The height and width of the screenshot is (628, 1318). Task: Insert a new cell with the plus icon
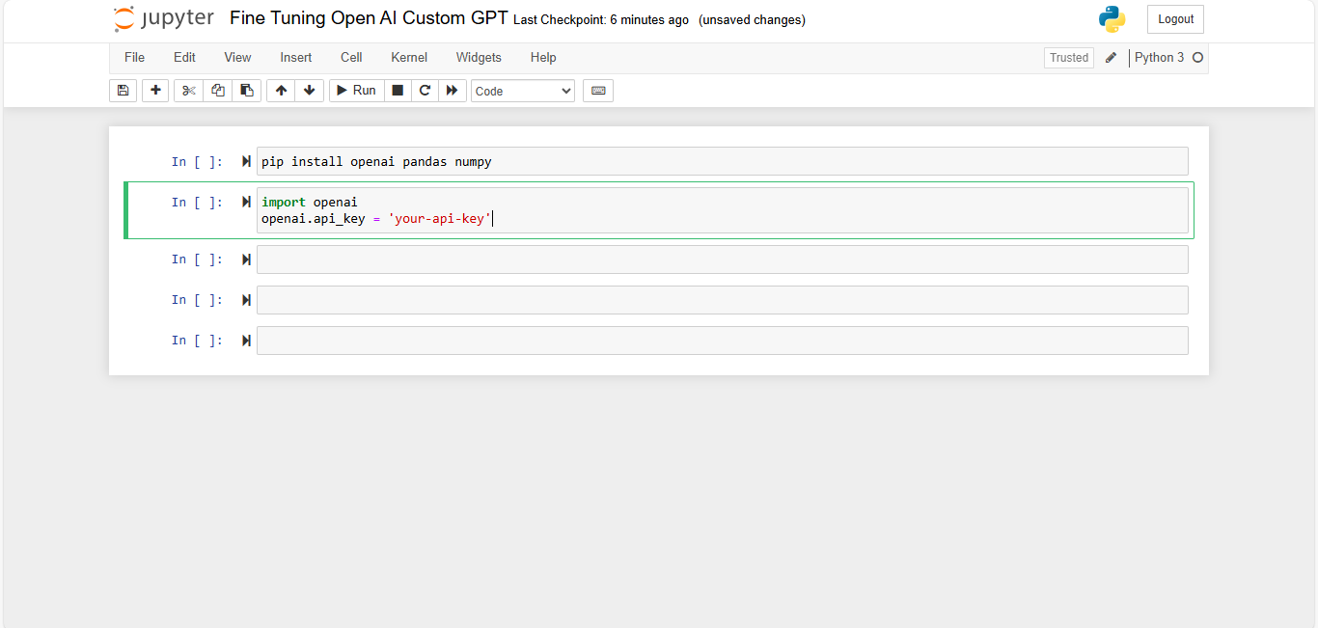pos(155,90)
